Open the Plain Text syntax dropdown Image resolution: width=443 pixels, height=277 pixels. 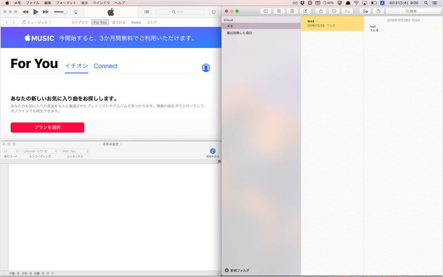click(75, 151)
